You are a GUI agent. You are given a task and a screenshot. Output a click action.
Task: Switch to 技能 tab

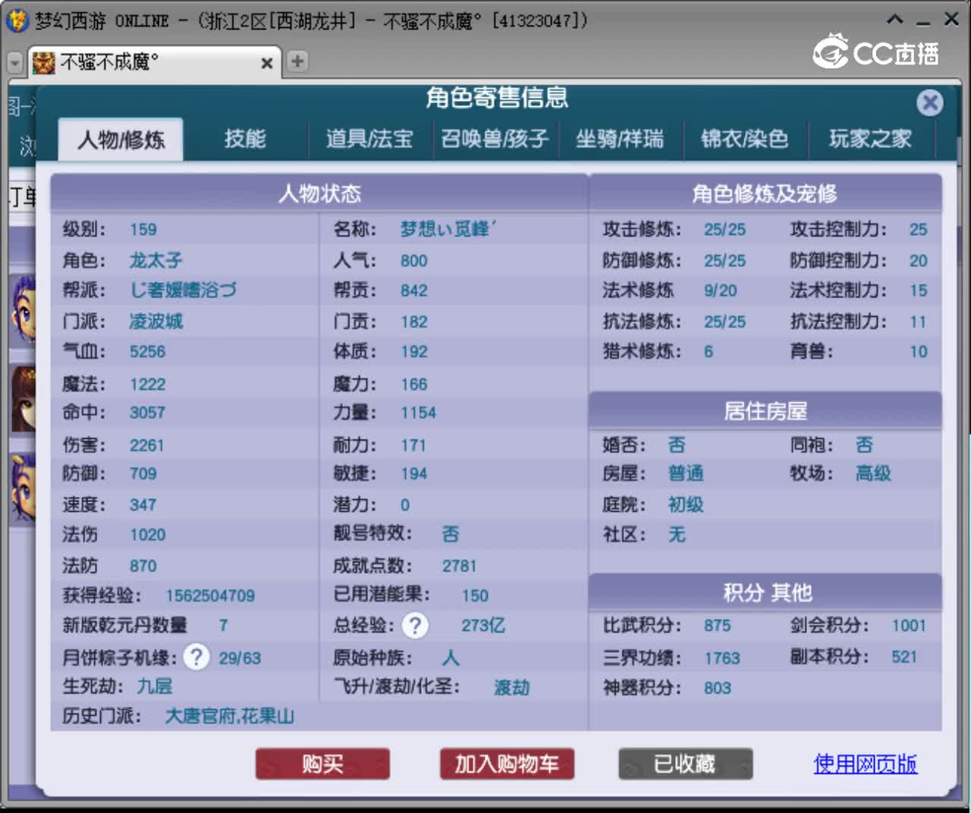[245, 139]
